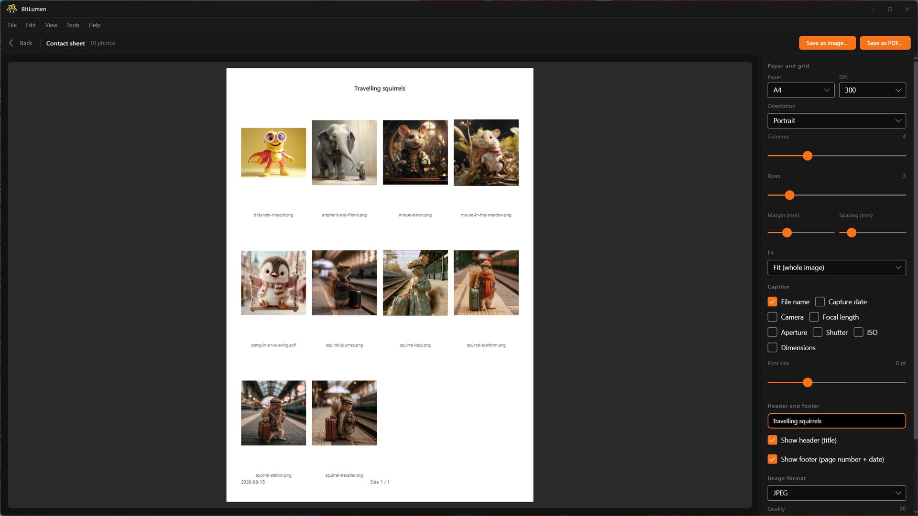
Task: Enable the Capture date caption checkbox
Action: coord(820,301)
